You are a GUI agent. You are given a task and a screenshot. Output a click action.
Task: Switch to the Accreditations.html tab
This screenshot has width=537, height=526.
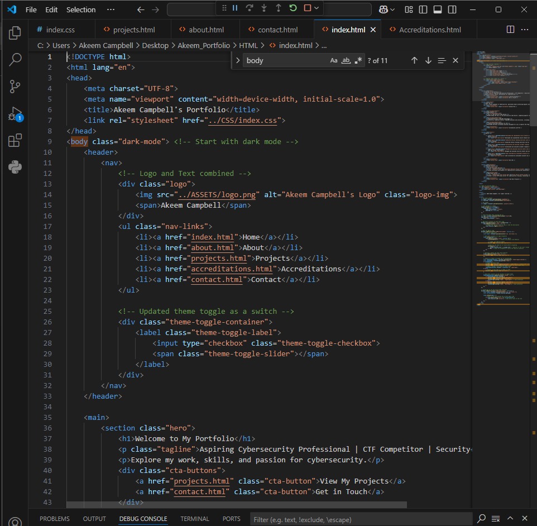429,30
